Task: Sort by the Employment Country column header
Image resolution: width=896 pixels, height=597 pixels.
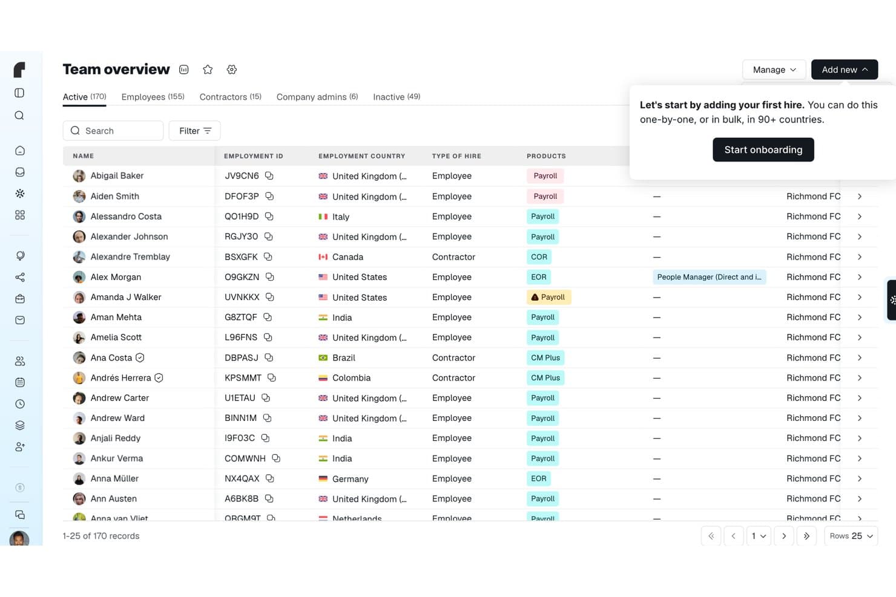Action: tap(362, 156)
